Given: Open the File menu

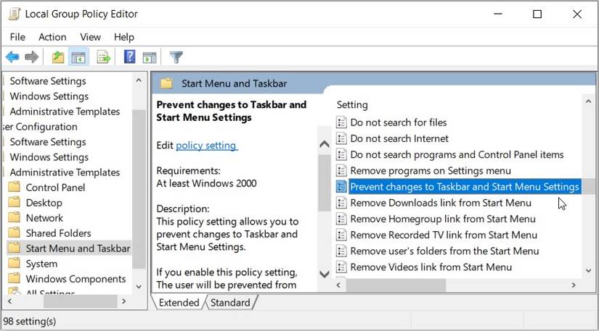Looking at the screenshot, I should tap(17, 37).
